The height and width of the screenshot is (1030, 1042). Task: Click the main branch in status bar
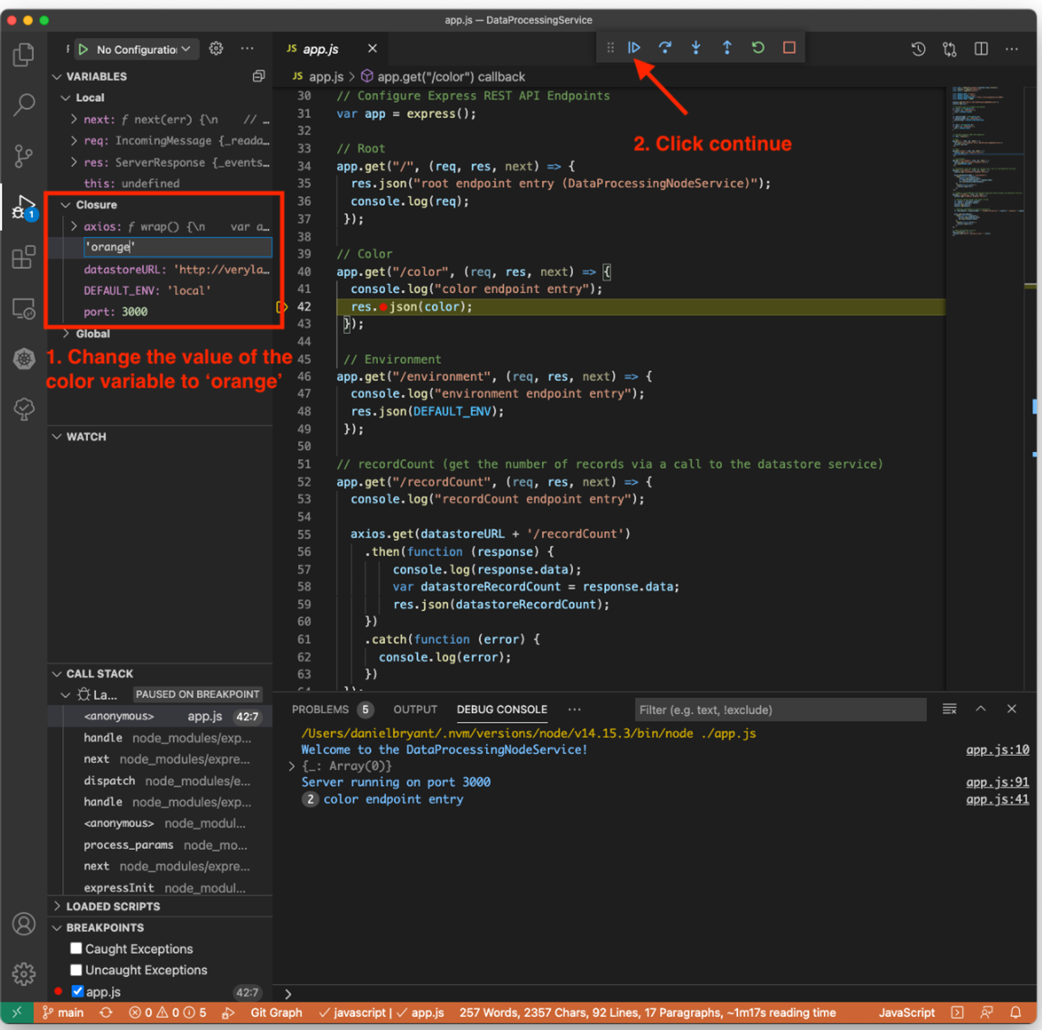point(63,1013)
